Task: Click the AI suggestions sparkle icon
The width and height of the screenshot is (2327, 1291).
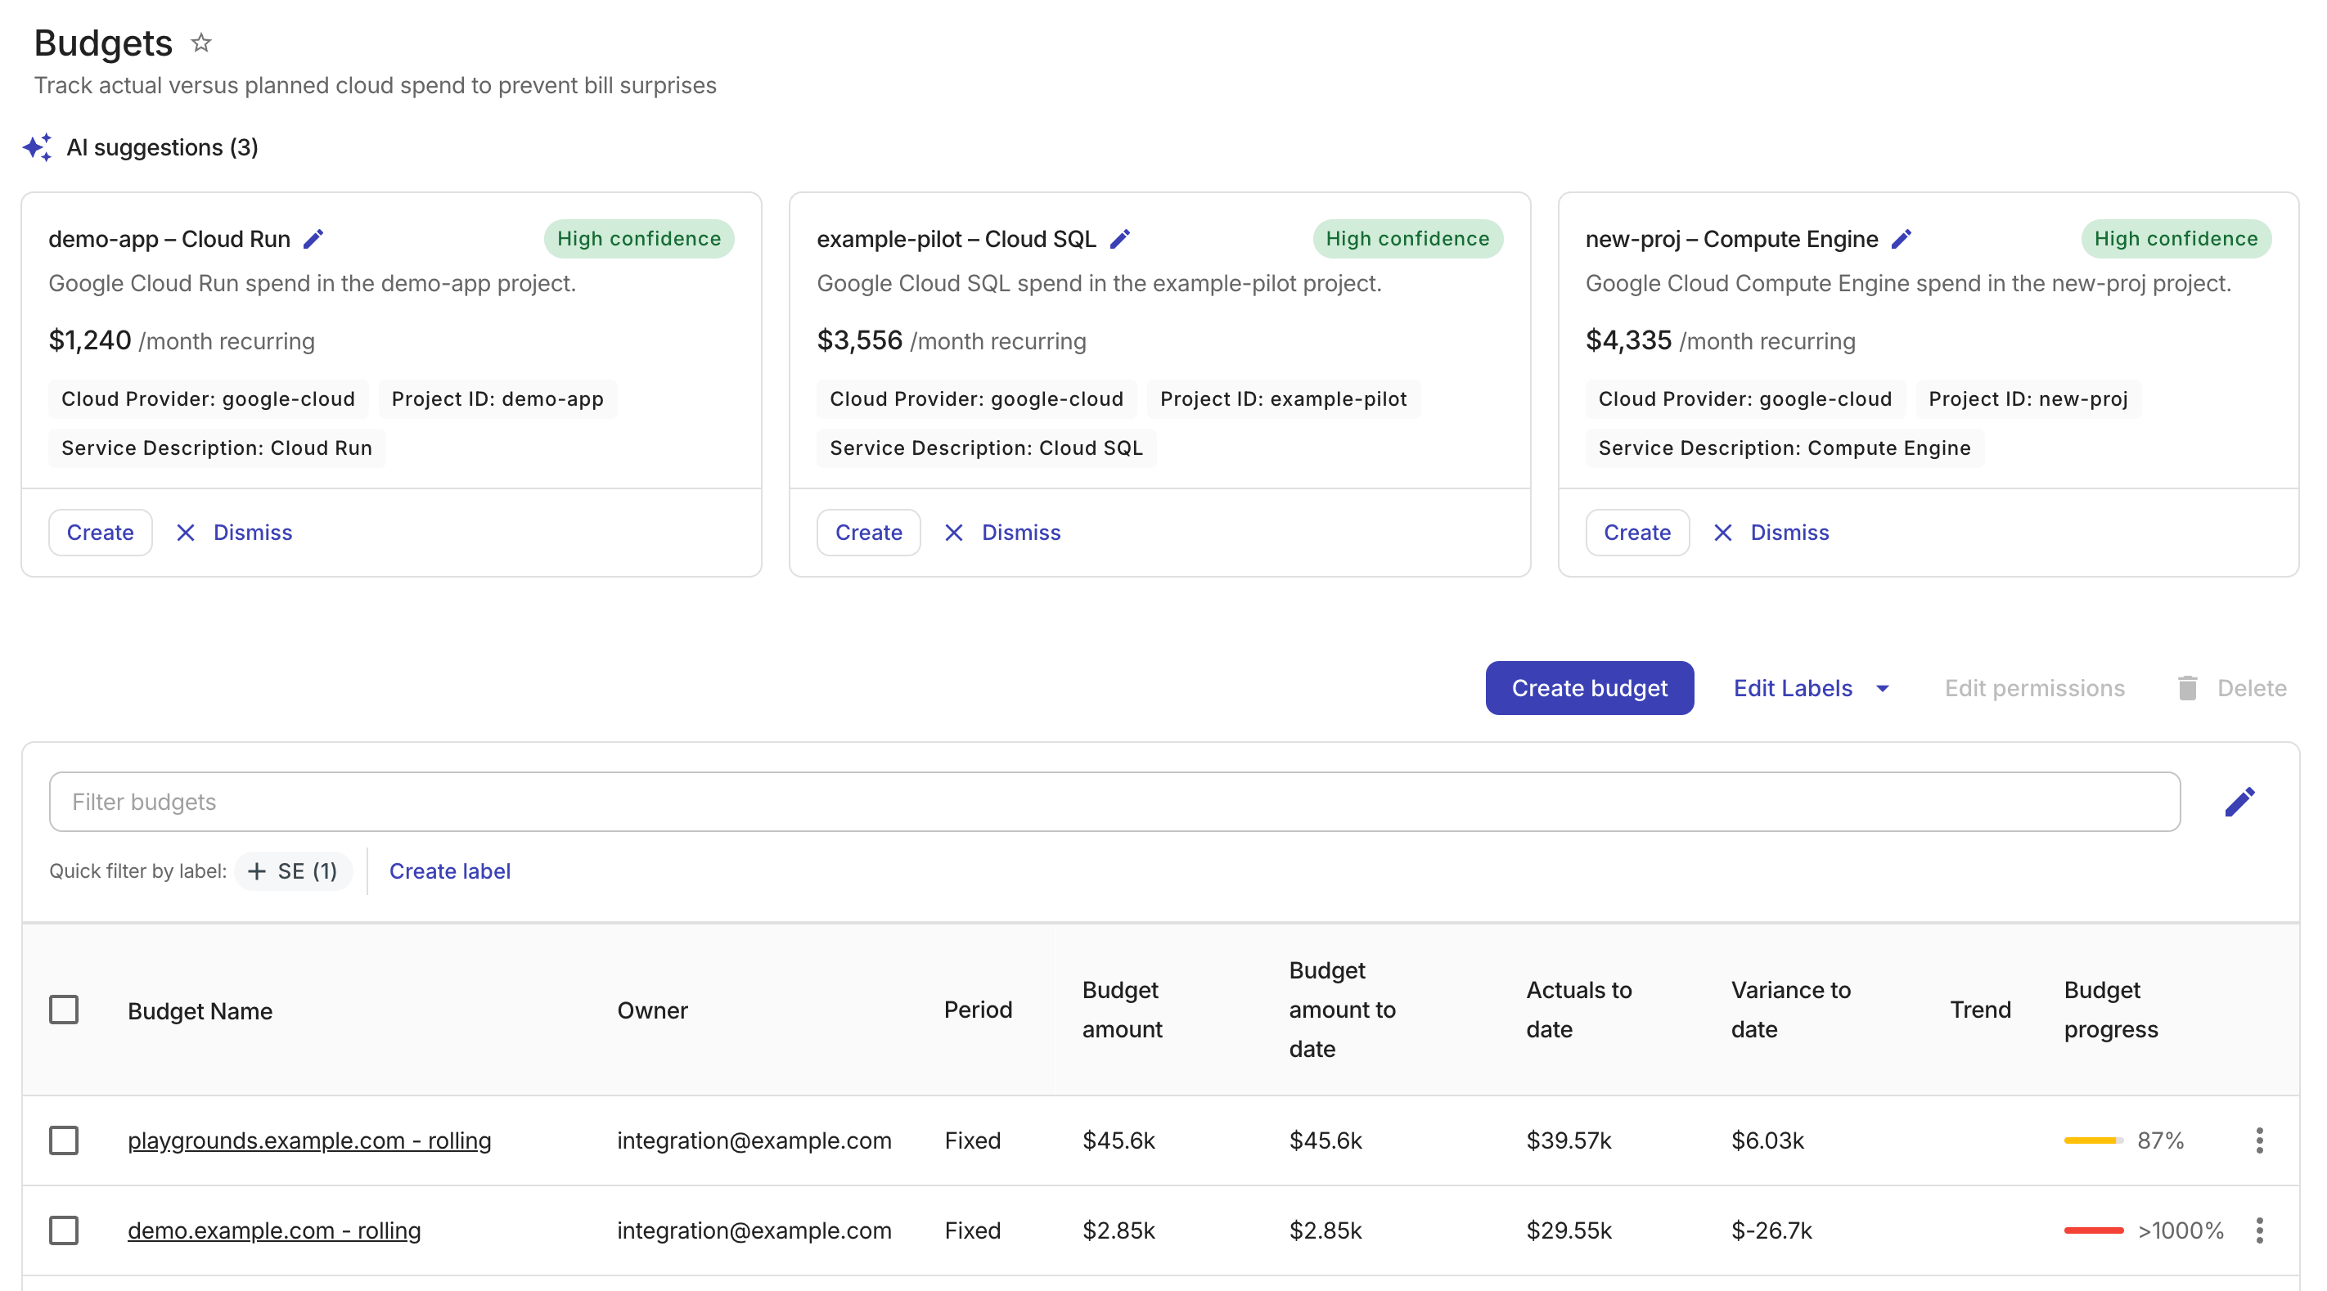Action: [x=37, y=147]
